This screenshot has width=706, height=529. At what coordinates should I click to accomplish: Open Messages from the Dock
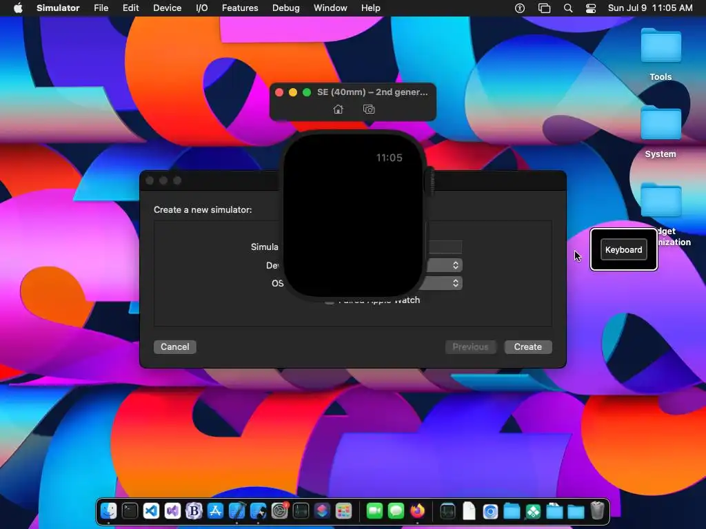coord(396,511)
